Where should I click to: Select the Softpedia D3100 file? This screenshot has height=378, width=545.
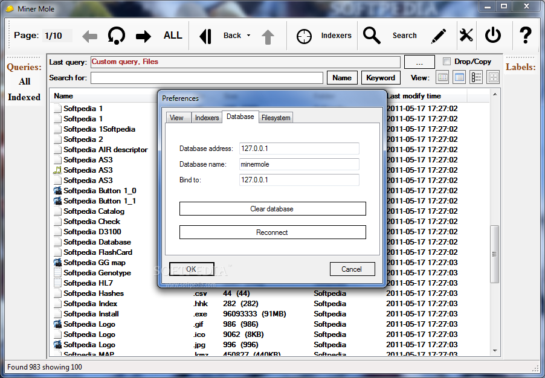(92, 232)
